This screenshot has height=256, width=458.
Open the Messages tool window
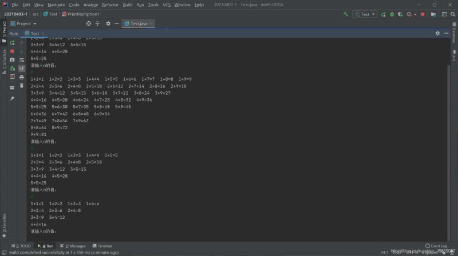click(x=73, y=246)
